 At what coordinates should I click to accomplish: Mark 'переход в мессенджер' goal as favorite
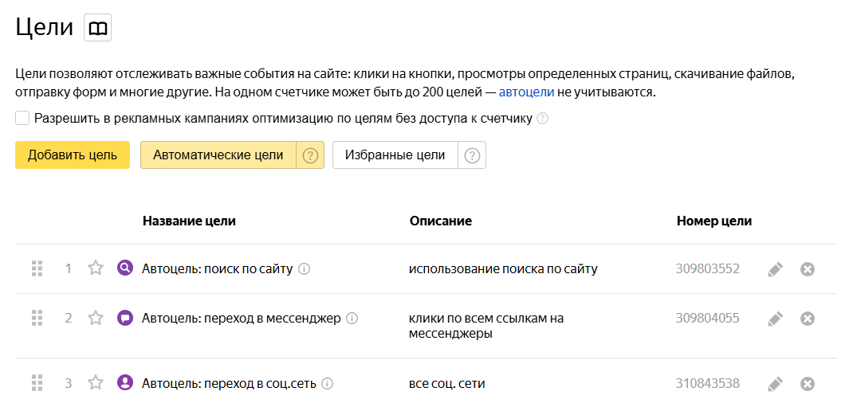tap(96, 318)
